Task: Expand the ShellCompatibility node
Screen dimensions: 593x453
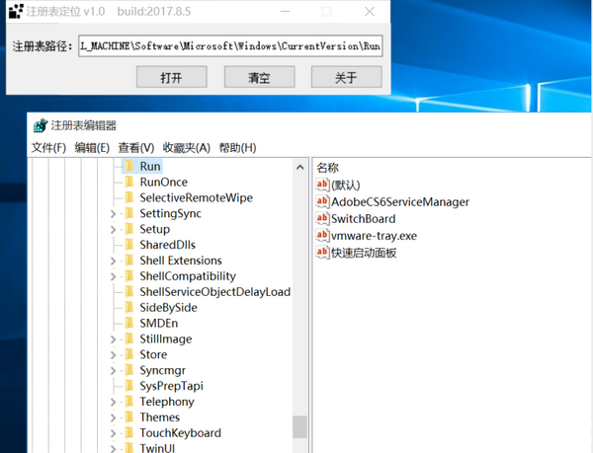Action: click(113, 276)
